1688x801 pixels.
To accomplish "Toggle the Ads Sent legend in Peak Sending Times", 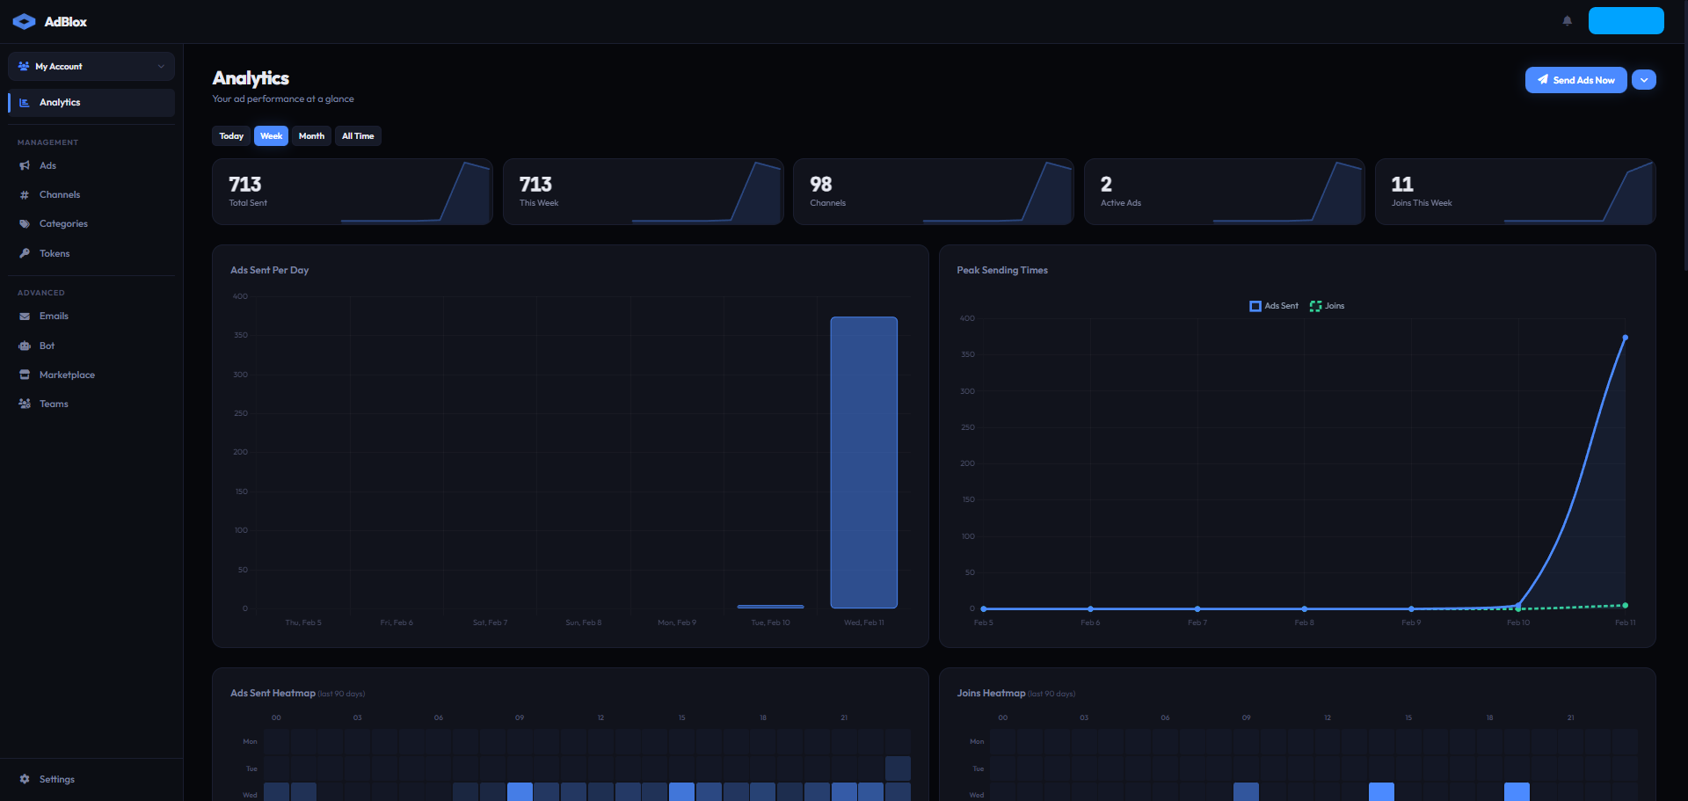I will click(x=1273, y=306).
